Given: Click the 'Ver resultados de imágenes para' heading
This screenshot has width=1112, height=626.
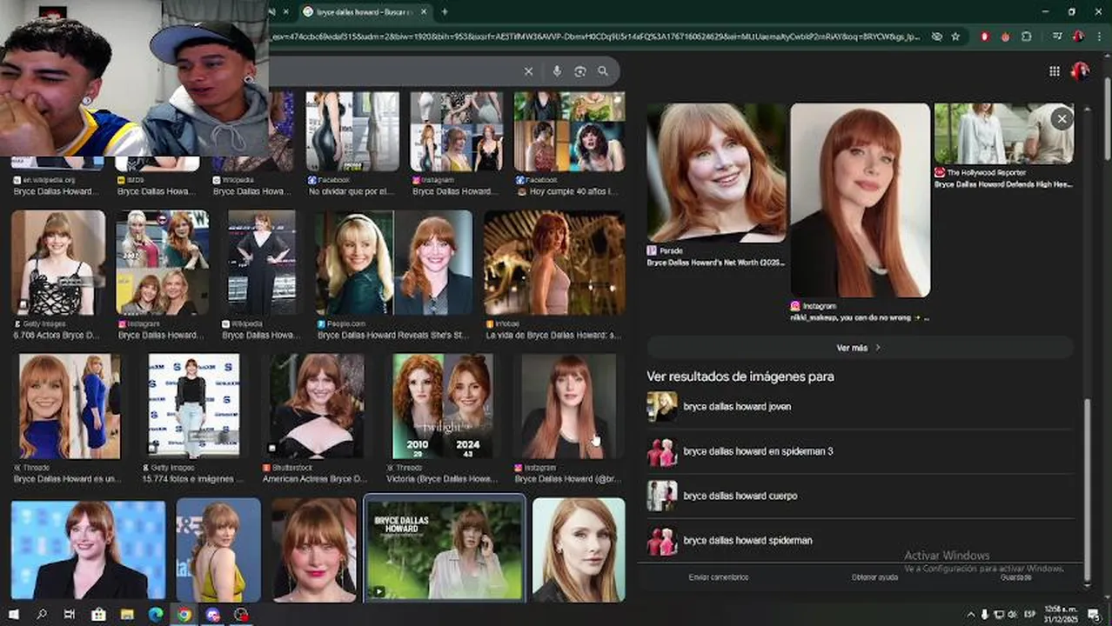Looking at the screenshot, I should (740, 376).
